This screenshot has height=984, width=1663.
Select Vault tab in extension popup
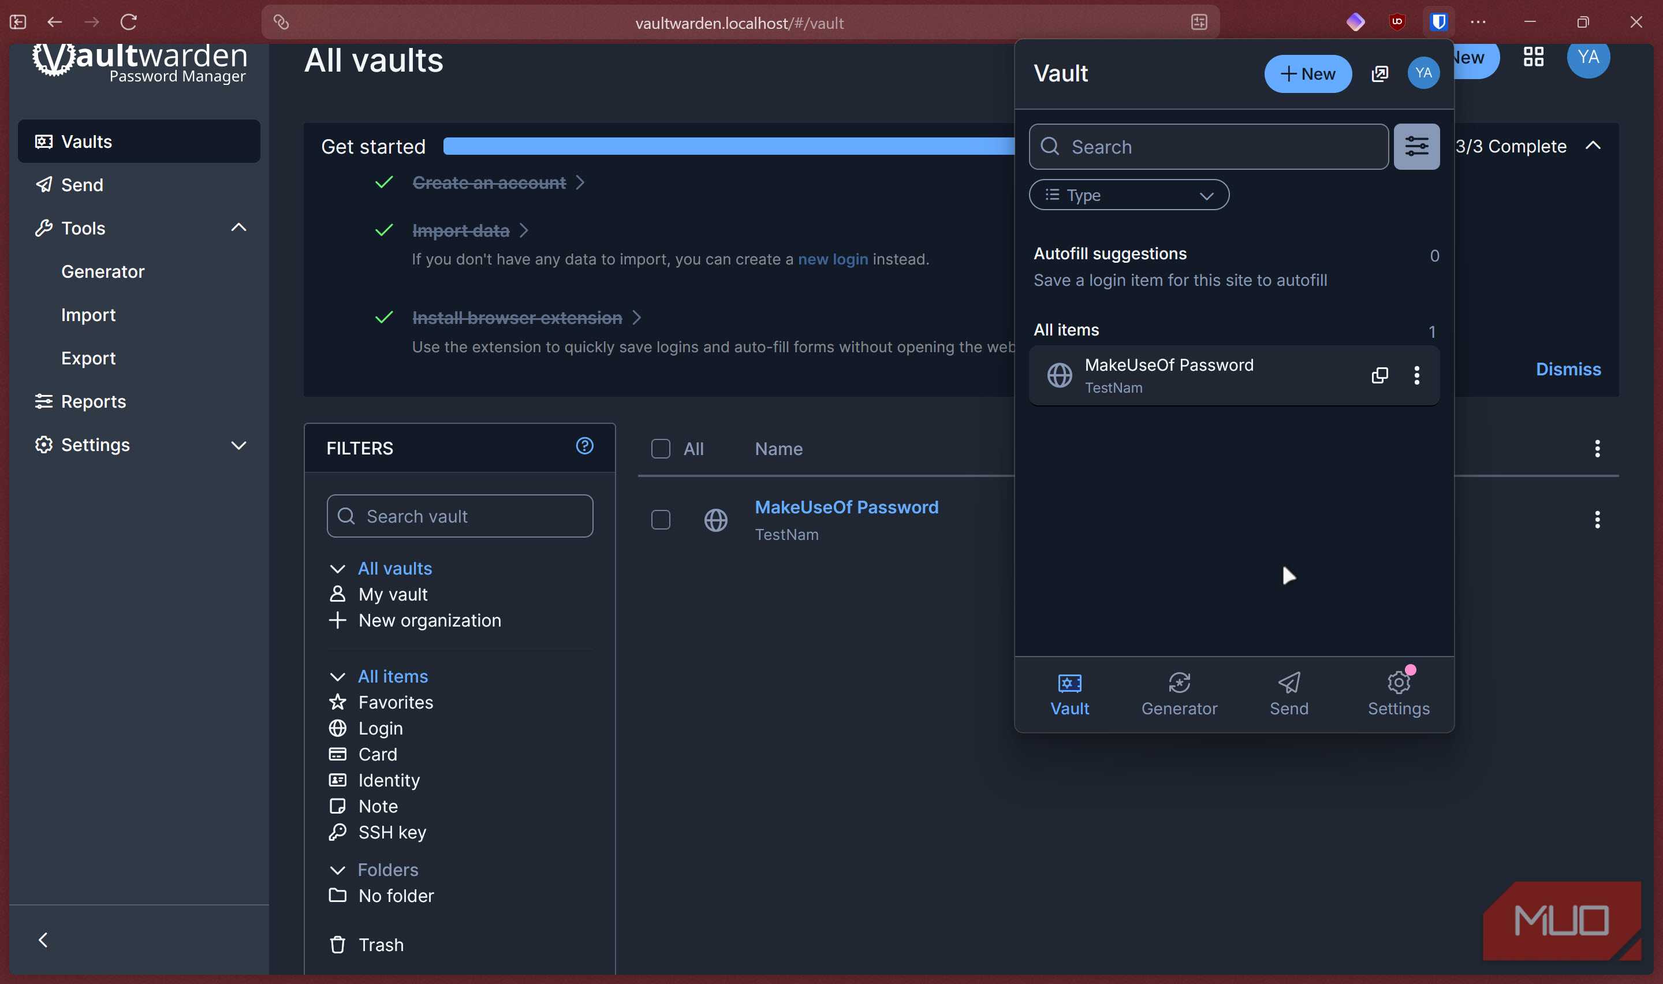click(x=1069, y=694)
